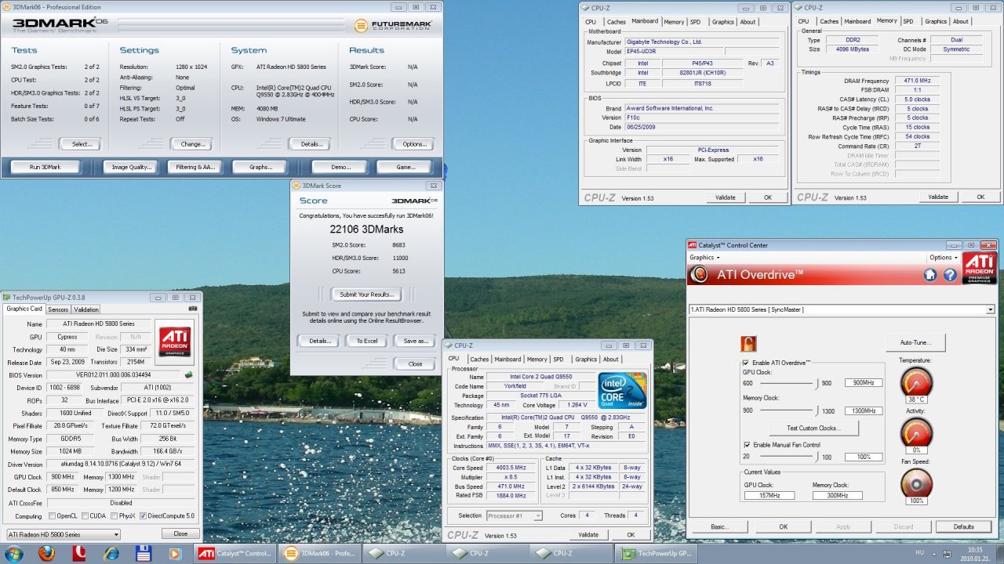Click the BIOS save chip icon in GPU-Z
The height and width of the screenshot is (564, 1004).
(188, 375)
